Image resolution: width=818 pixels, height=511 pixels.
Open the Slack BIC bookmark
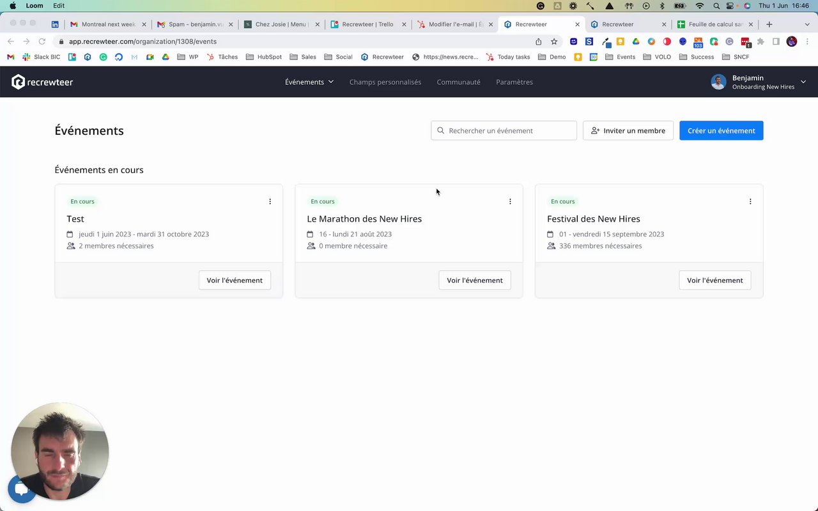click(x=42, y=57)
